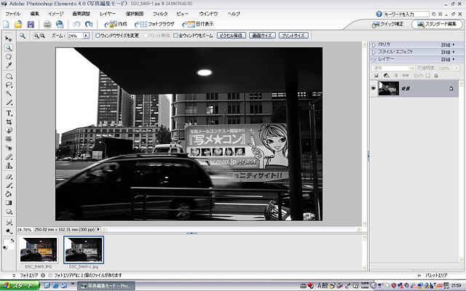Toggle the lock transparent pixels box
The height and width of the screenshot is (291, 466).
(x=428, y=76)
